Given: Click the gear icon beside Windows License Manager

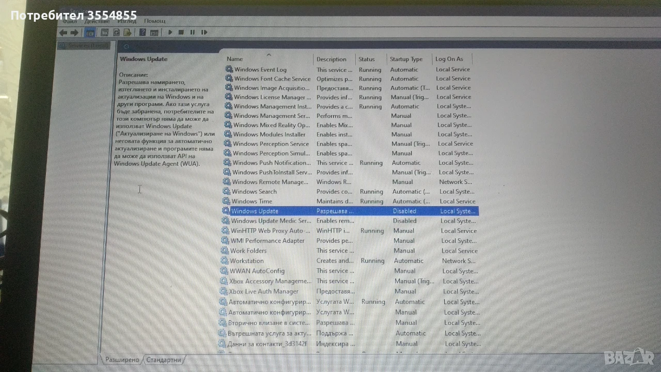Looking at the screenshot, I should tap(228, 97).
